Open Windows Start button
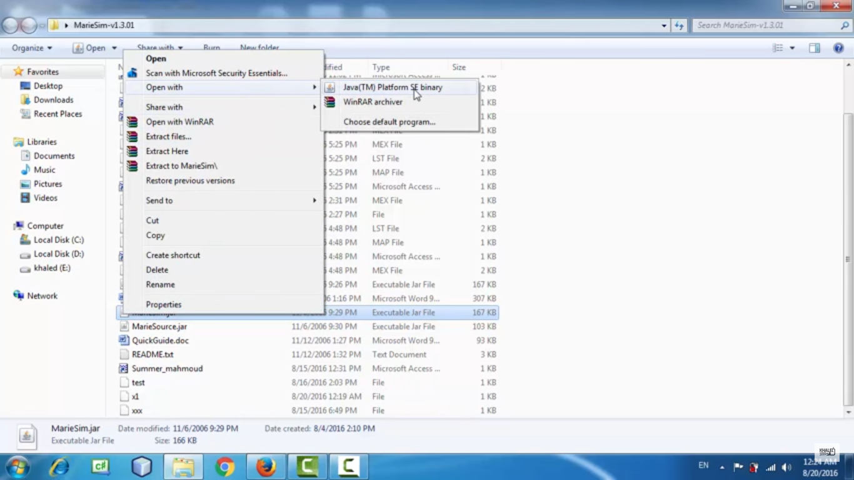The image size is (854, 480). click(17, 467)
